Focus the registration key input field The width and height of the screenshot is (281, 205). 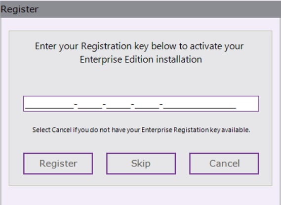(x=141, y=104)
